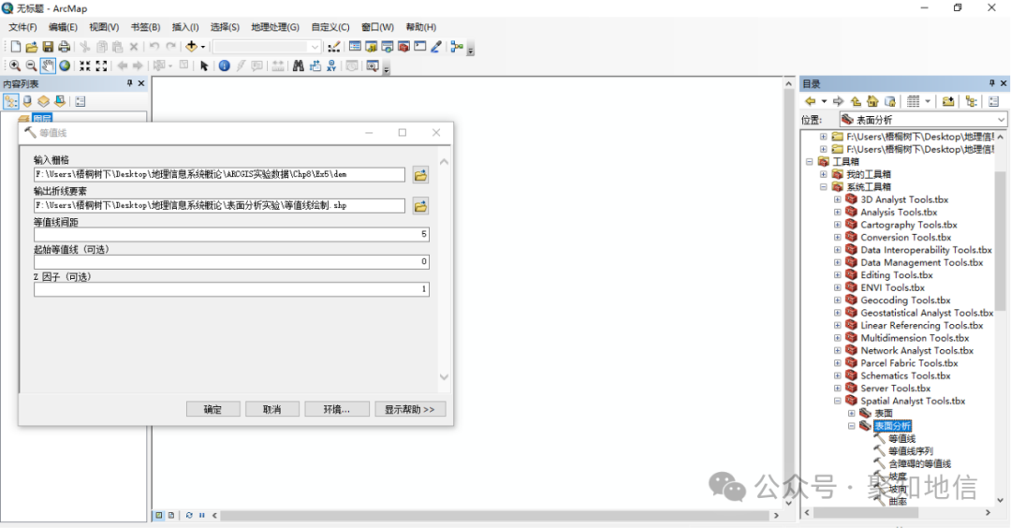Collapse Spatial Analyst Tools.tbx

(837, 401)
